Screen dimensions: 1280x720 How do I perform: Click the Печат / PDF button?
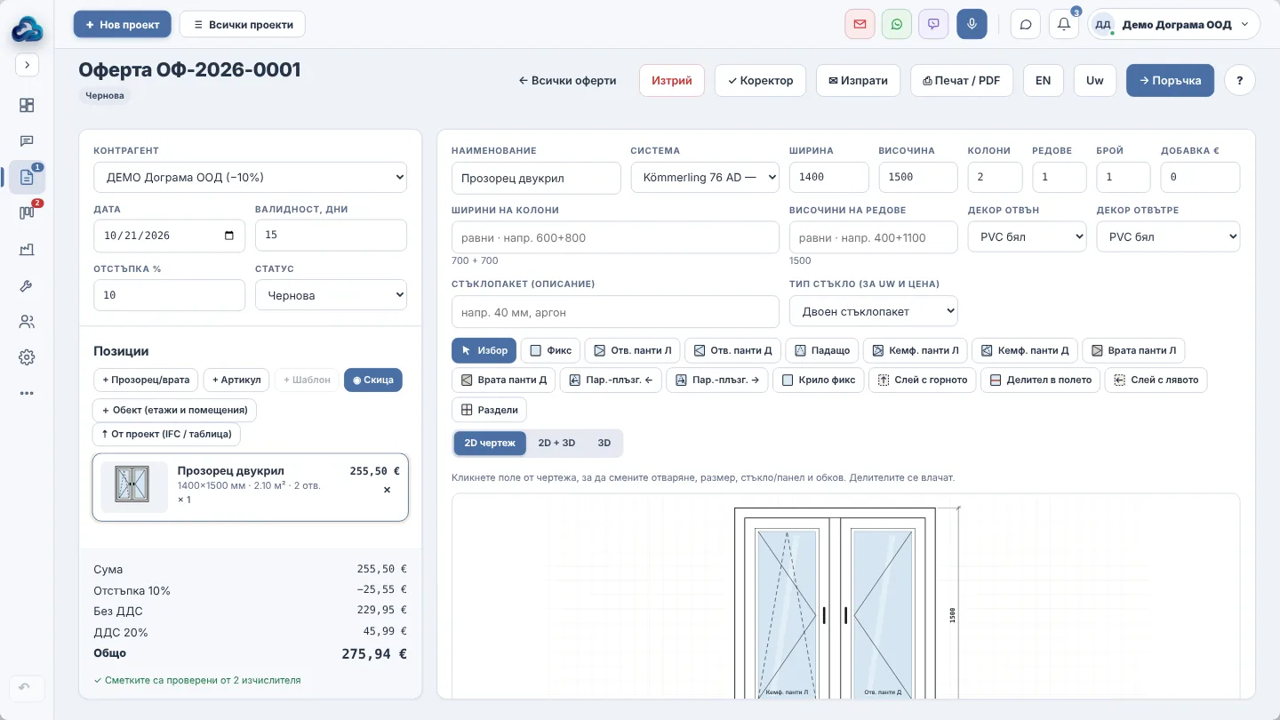pyautogui.click(x=962, y=80)
